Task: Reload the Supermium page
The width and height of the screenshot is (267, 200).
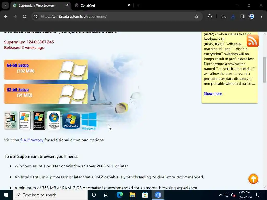Action: [25, 16]
